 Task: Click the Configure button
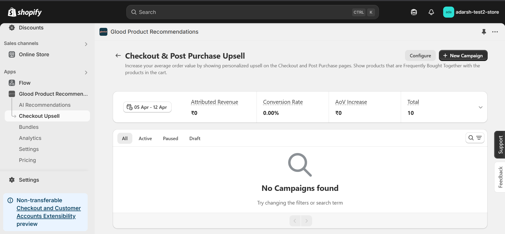[x=420, y=56]
